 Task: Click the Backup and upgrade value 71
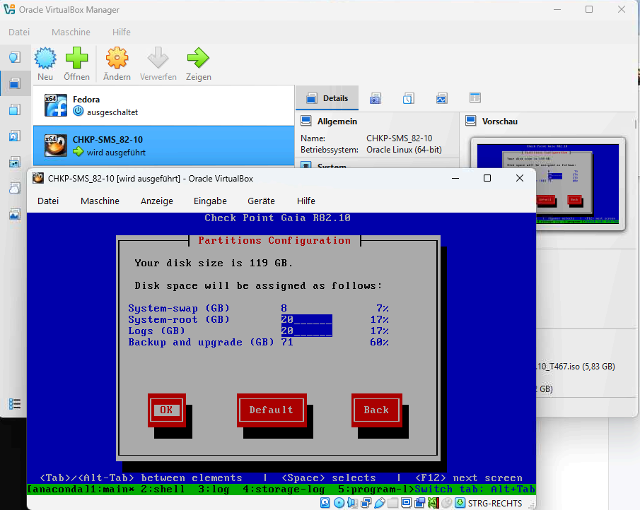[287, 343]
